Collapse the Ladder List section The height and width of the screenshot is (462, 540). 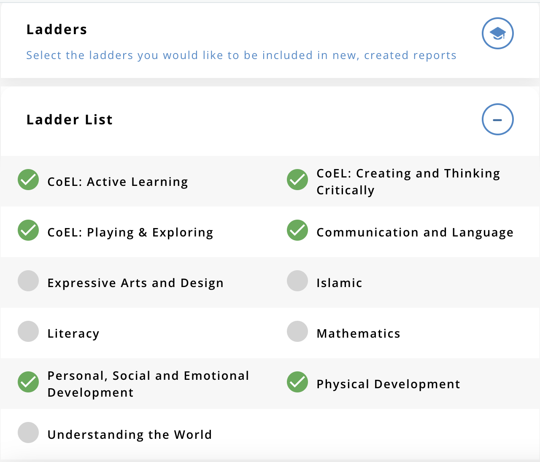point(497,119)
